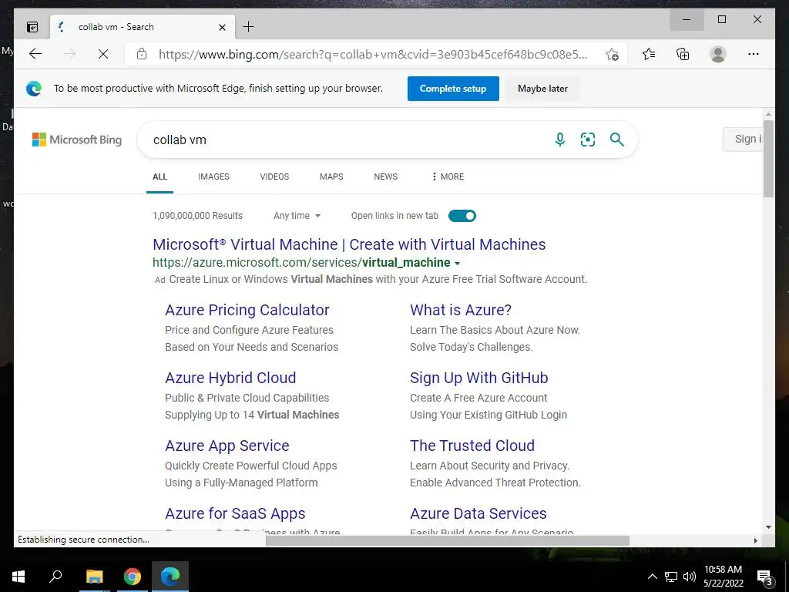Open Azure Pricing Calculator link

coord(247,310)
